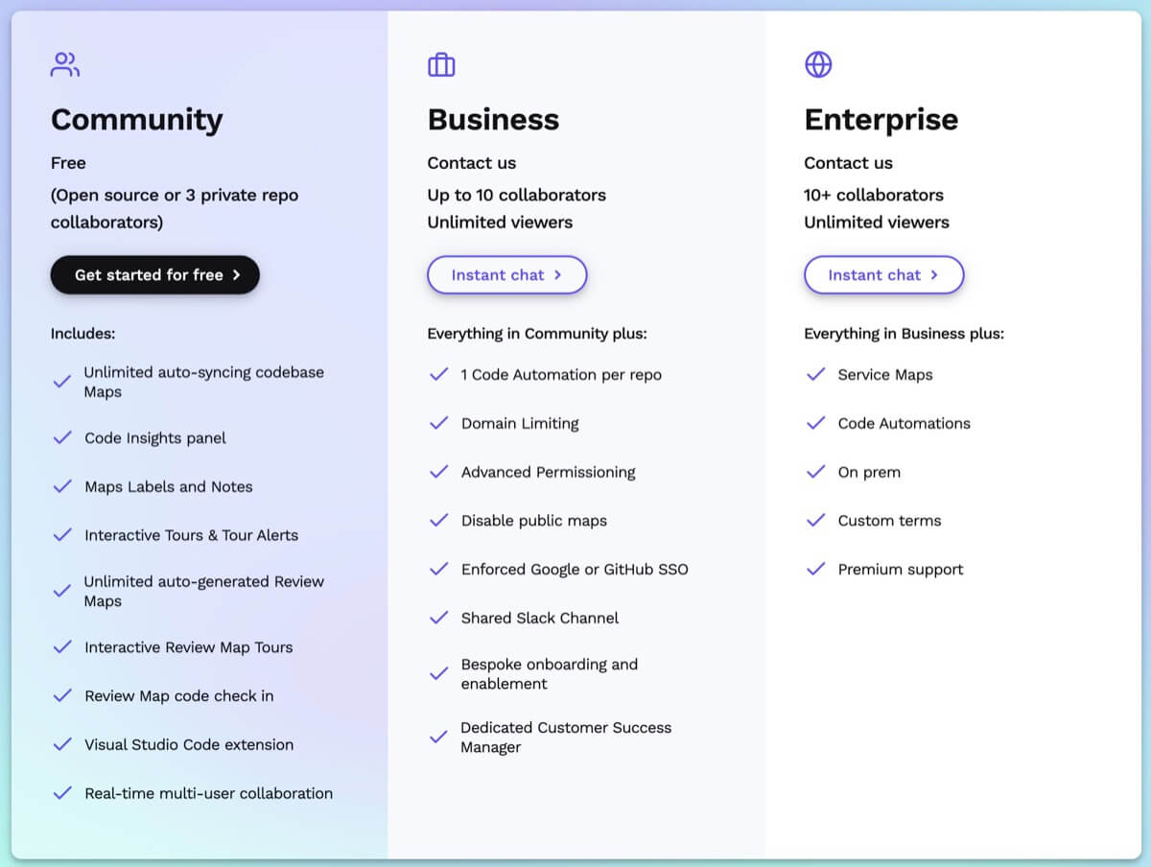Click Custom terms feature text
1151x867 pixels.
pyautogui.click(x=889, y=521)
